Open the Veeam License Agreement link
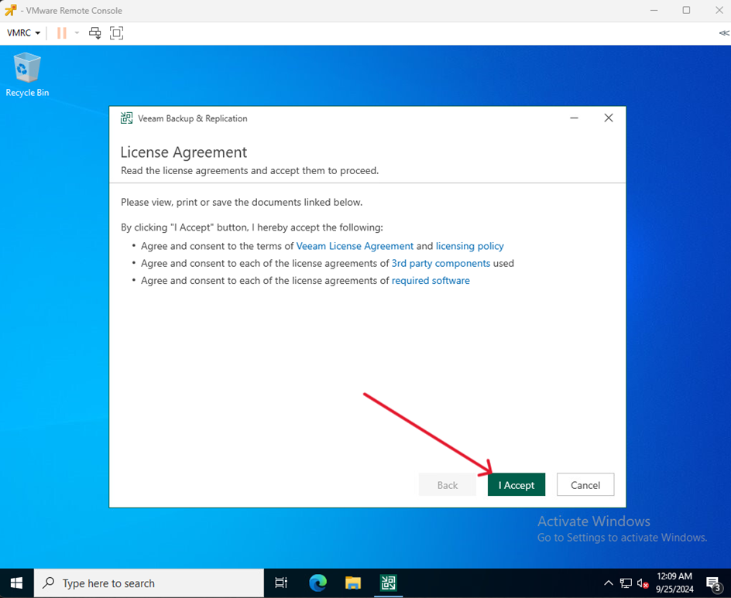This screenshot has height=598, width=731. [355, 246]
